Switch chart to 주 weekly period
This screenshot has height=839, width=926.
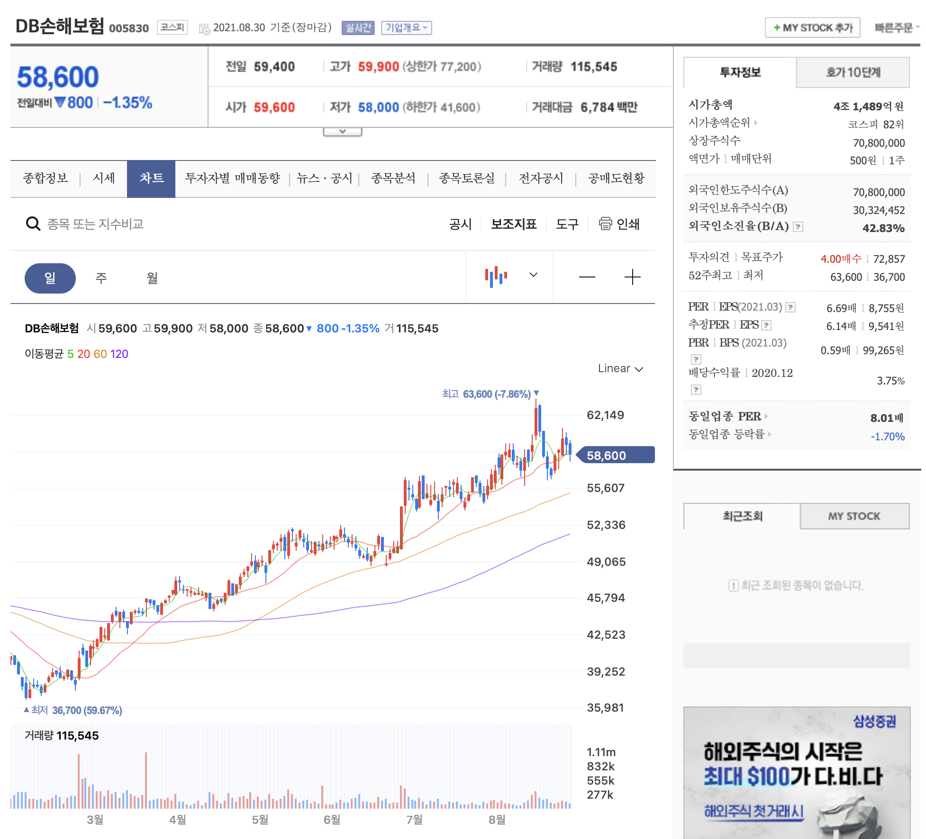[x=101, y=278]
